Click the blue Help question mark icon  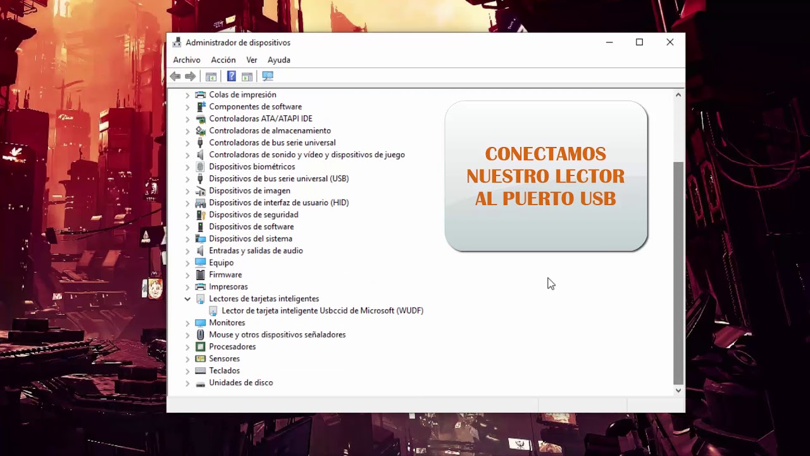[232, 76]
